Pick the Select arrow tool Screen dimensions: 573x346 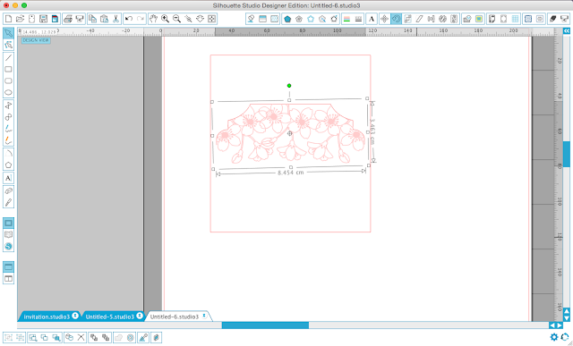(8, 33)
